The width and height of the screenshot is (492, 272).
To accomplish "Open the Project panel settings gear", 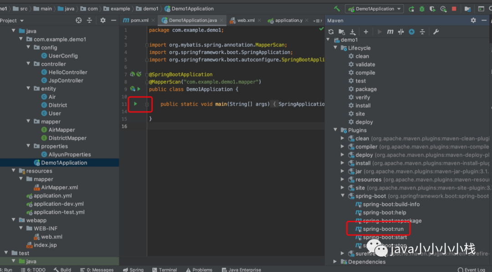I will (x=103, y=21).
